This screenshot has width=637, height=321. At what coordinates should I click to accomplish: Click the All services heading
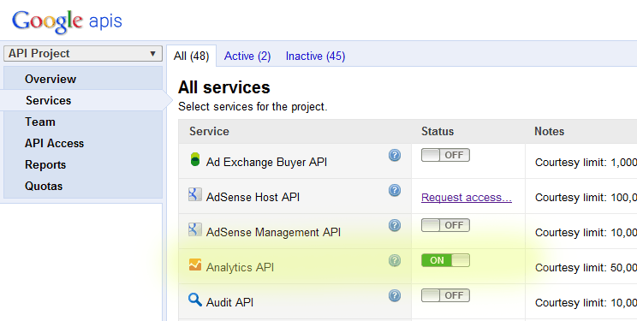click(224, 87)
